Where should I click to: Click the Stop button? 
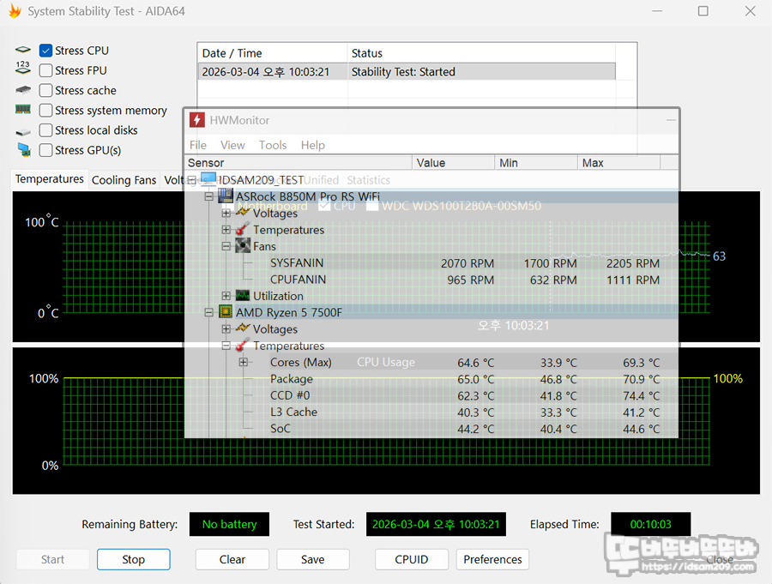tap(134, 559)
